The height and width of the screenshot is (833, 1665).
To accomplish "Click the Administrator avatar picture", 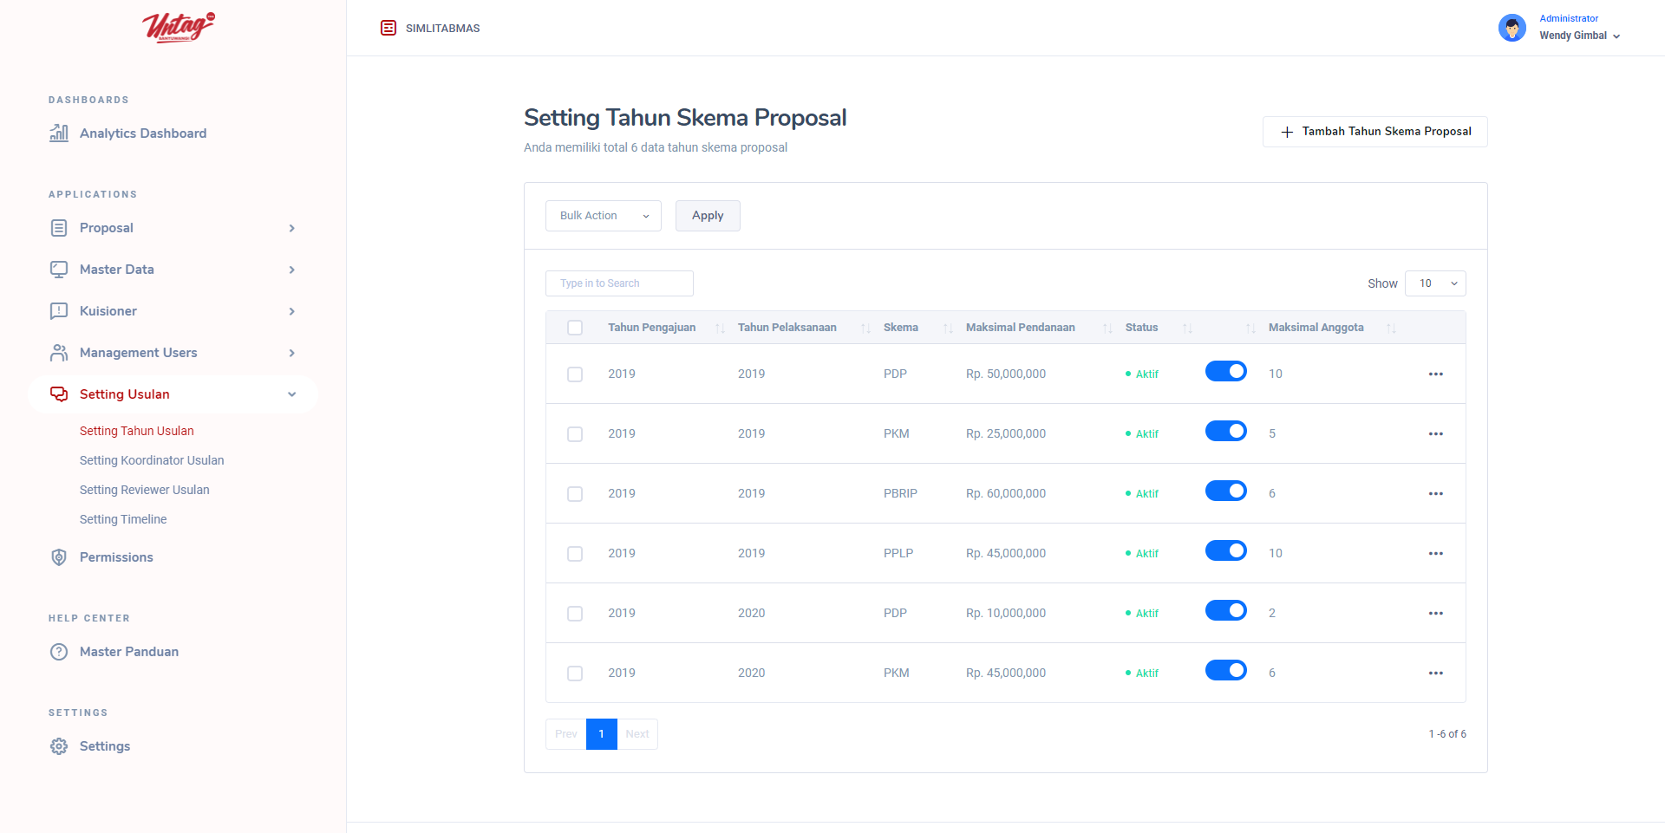I will click(1512, 28).
